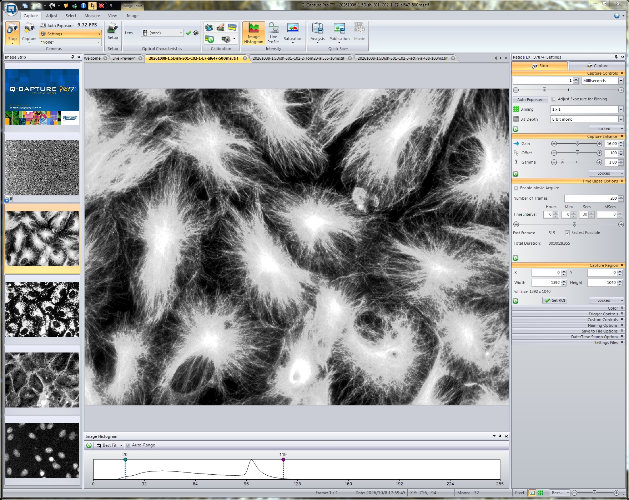
Task: Click the Set ROI button
Action: tap(555, 300)
